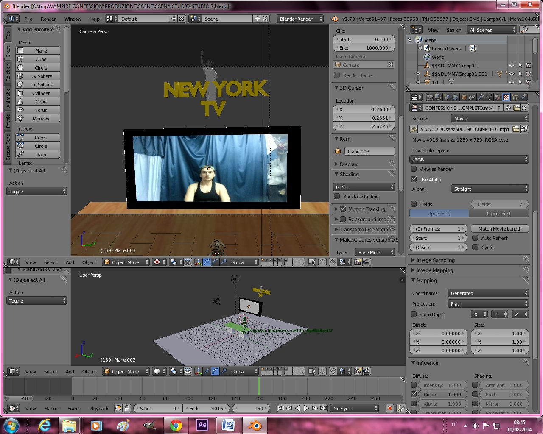Enable the Cyclic checkbox
Screen dimensions: 543x434
[x=476, y=247]
